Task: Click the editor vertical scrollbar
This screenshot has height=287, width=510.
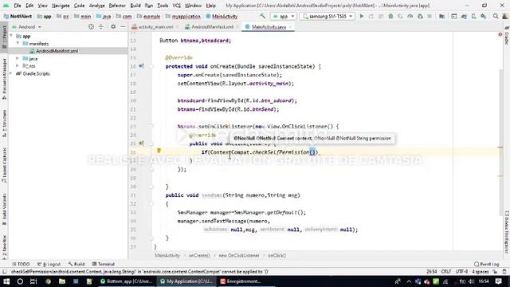Action: pyautogui.click(x=500, y=142)
